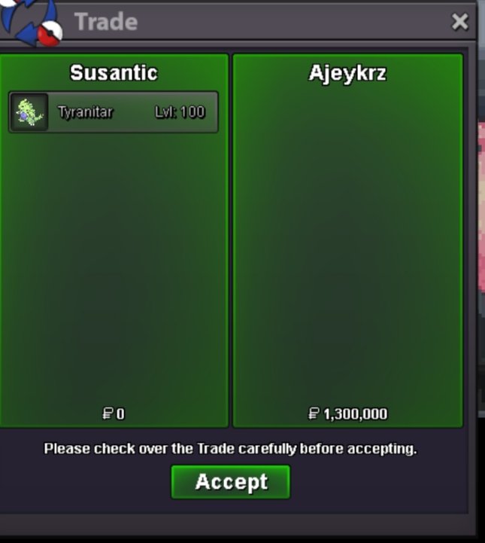Select the Tyranitar Lvl: 100 entry
This screenshot has width=485, height=543.
point(114,112)
